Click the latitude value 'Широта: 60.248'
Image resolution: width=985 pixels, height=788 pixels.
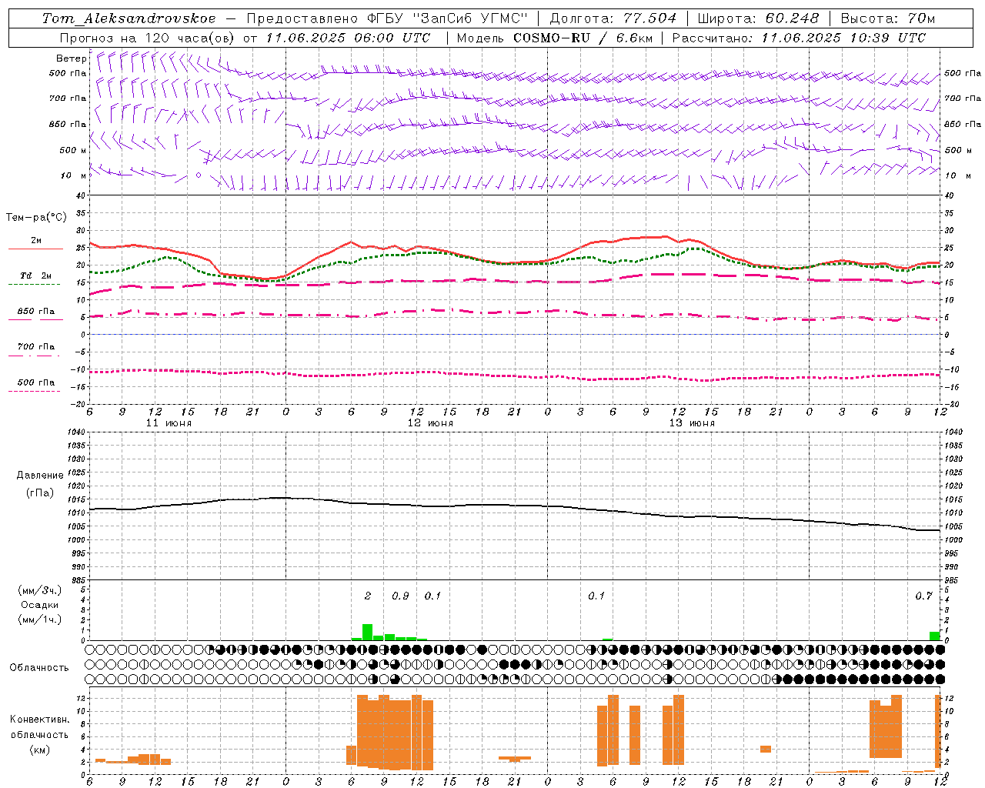click(x=759, y=18)
